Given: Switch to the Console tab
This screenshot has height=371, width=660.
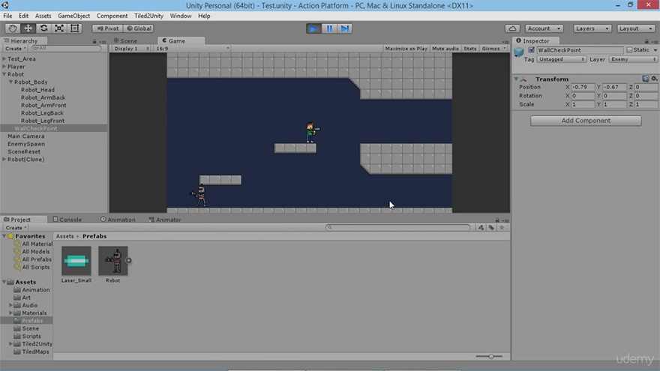Looking at the screenshot, I should (x=67, y=220).
